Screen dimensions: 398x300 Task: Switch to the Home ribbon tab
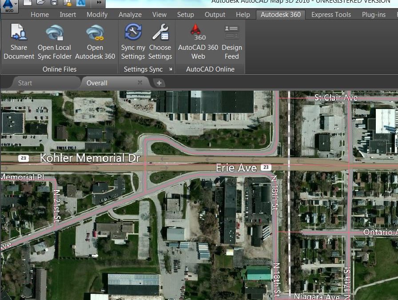[40, 15]
